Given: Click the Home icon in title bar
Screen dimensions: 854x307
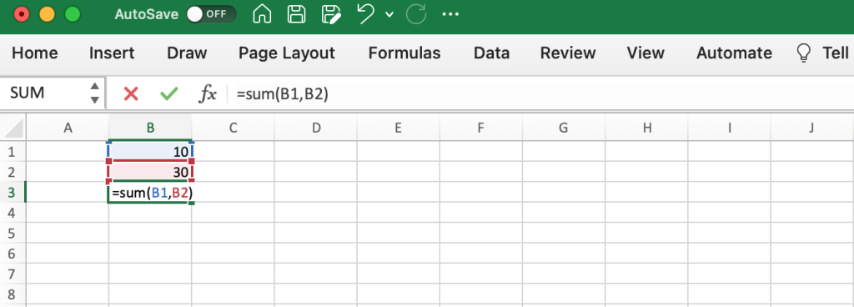Looking at the screenshot, I should [263, 14].
